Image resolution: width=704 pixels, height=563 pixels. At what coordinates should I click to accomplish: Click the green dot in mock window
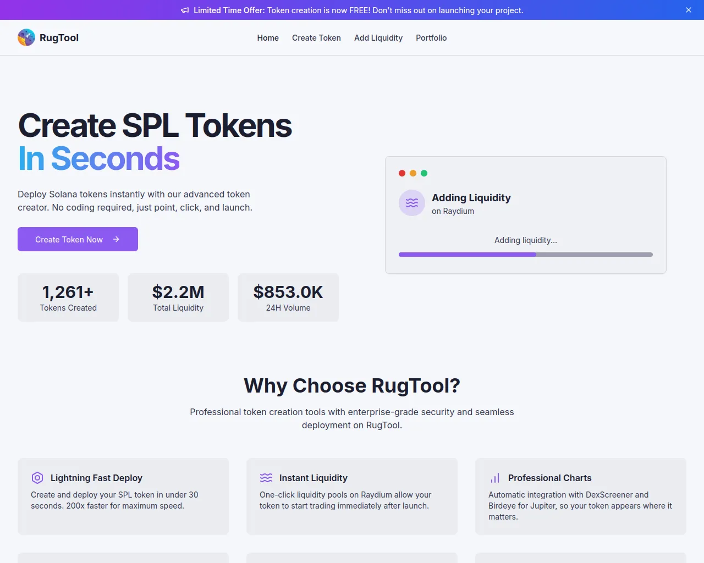(x=424, y=173)
